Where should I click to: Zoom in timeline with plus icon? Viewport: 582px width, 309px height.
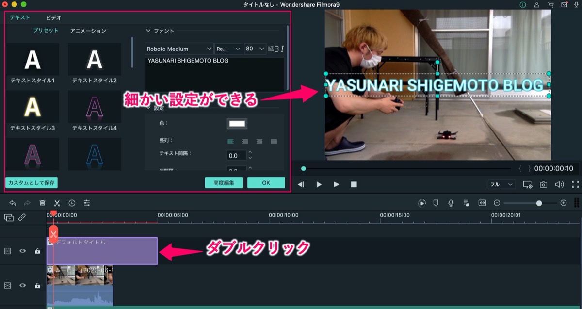[x=563, y=203]
